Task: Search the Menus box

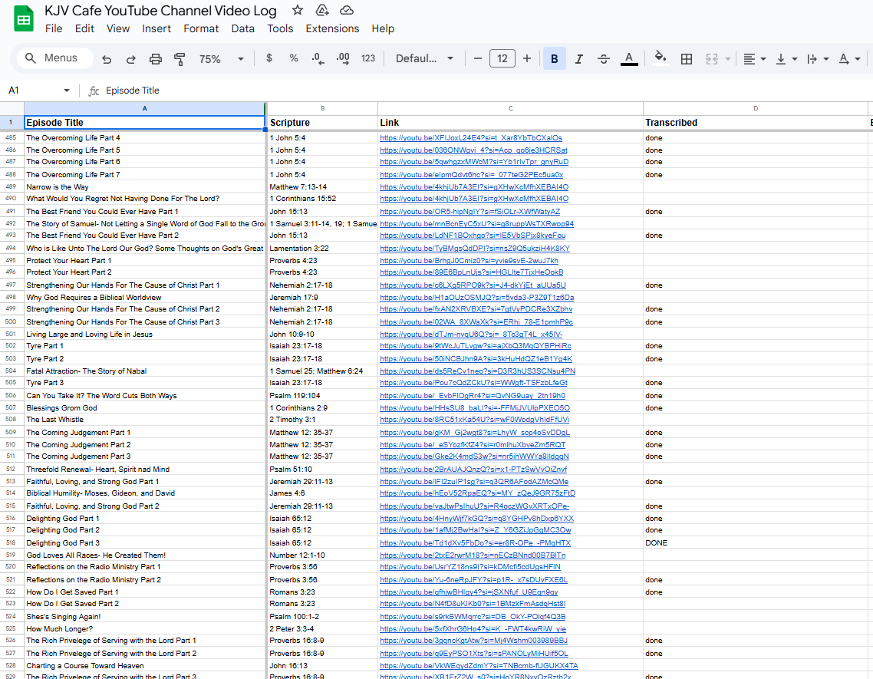Action: (55, 58)
